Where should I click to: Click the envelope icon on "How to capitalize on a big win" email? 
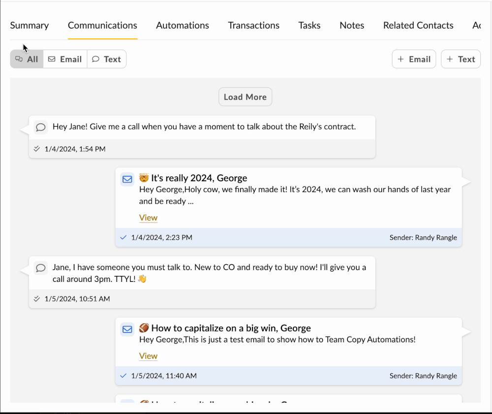(x=127, y=329)
